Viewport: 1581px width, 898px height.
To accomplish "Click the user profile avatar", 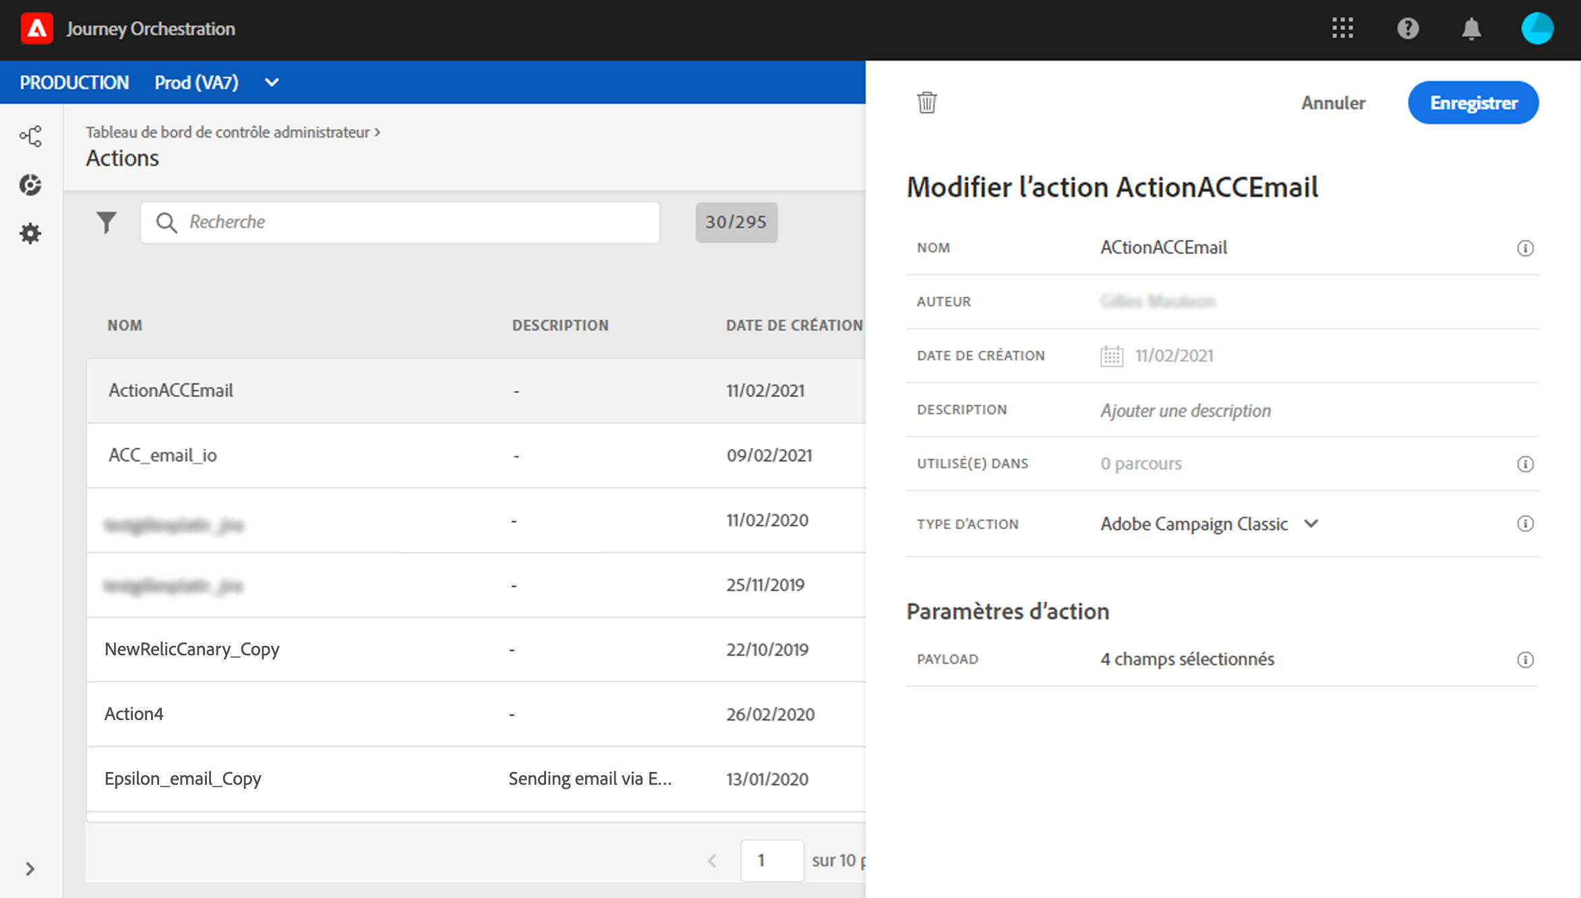I will tap(1537, 28).
